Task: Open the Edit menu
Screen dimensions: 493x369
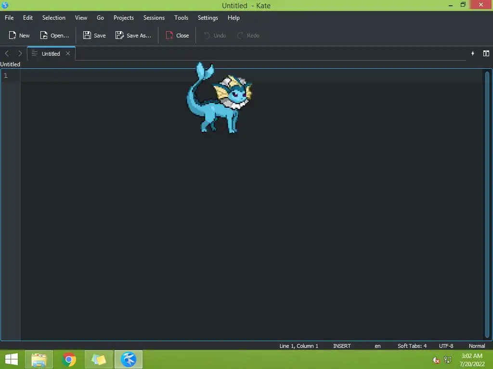Action: coord(27,18)
